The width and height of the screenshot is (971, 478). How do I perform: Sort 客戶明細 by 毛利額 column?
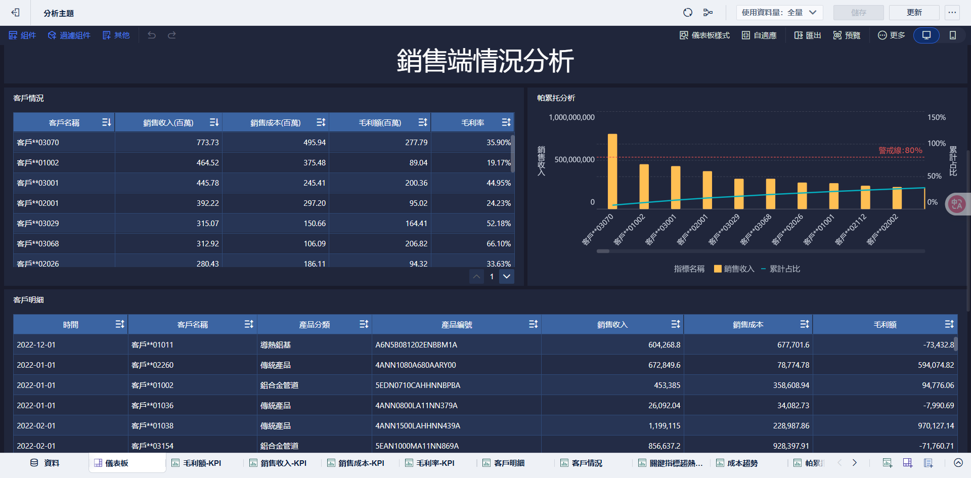tap(949, 324)
